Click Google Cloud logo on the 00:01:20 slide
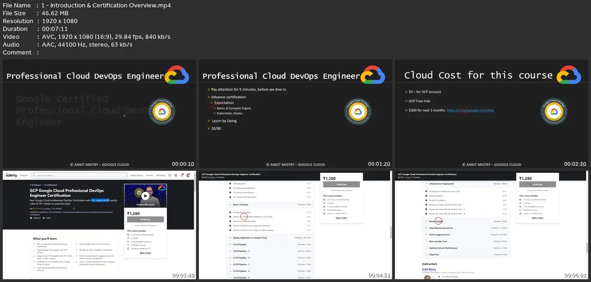591x282 pixels. [x=373, y=74]
